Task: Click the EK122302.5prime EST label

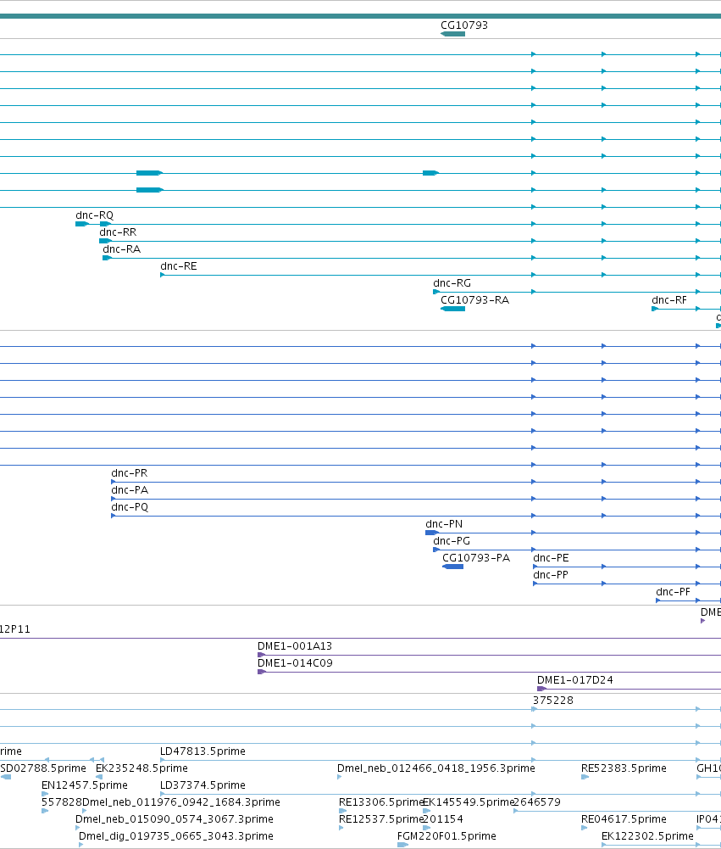Action: click(647, 836)
